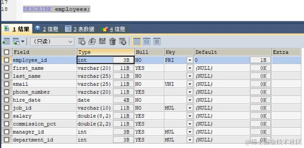Check the department_id row checkbox

[x=7, y=140]
